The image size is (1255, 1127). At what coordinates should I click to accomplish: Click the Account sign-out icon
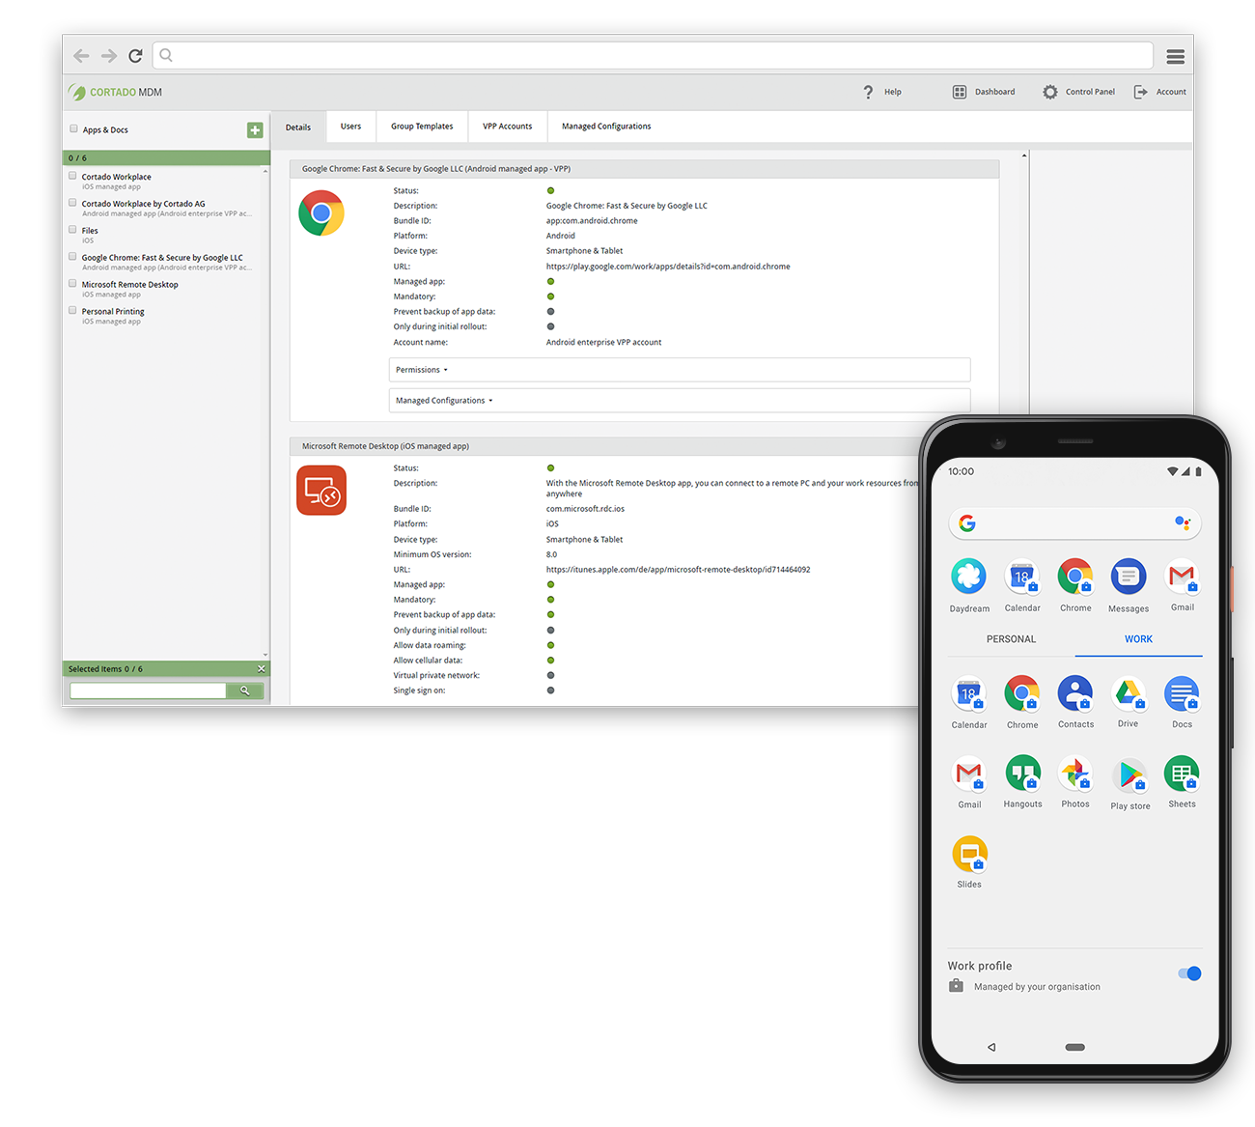coord(1140,92)
